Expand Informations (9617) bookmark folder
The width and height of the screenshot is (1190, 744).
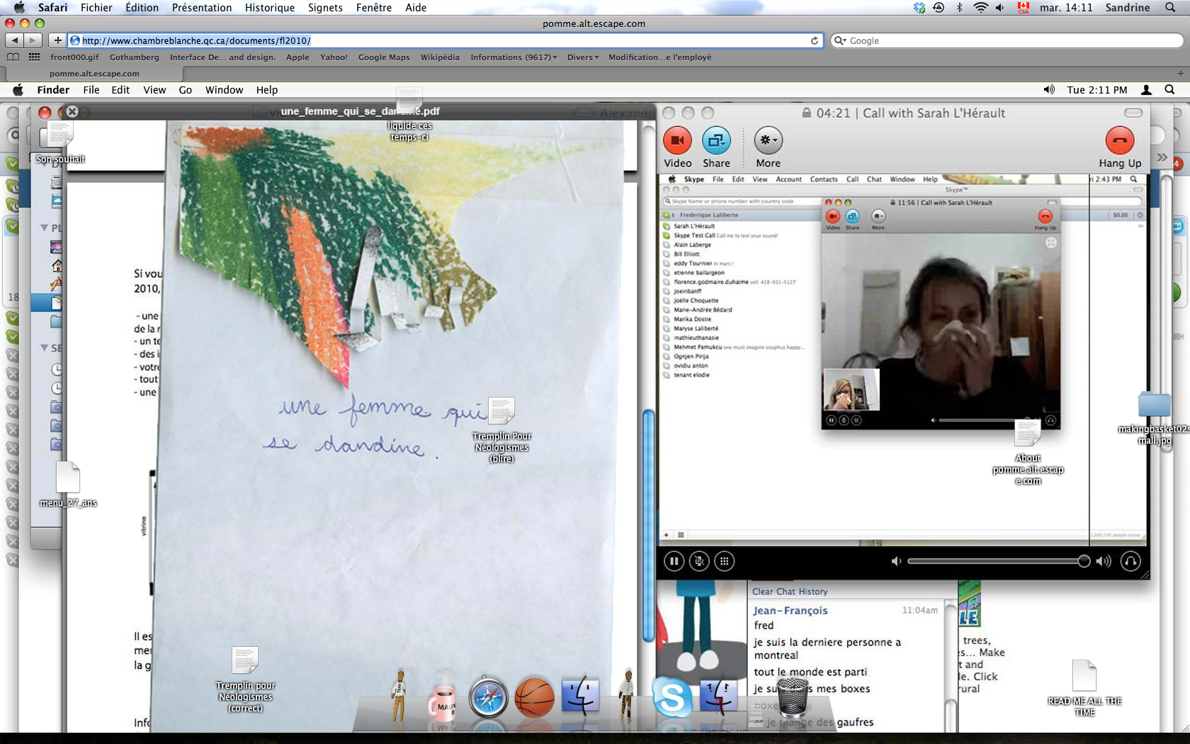click(514, 57)
